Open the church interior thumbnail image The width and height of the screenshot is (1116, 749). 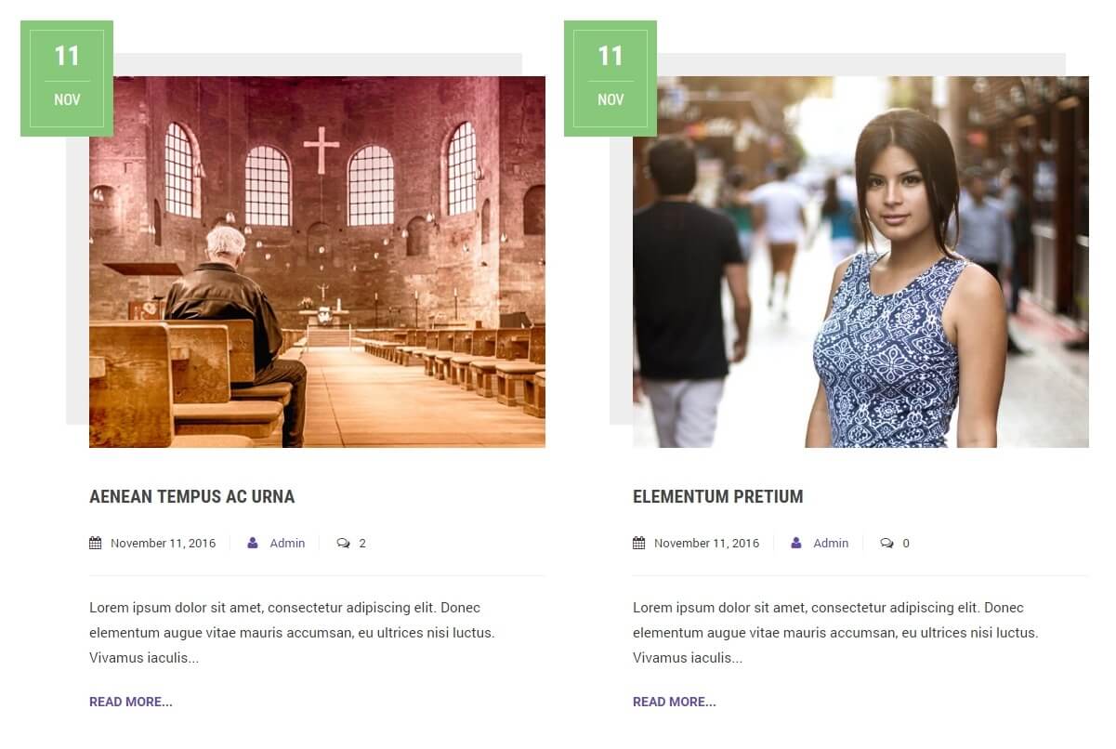click(x=317, y=262)
